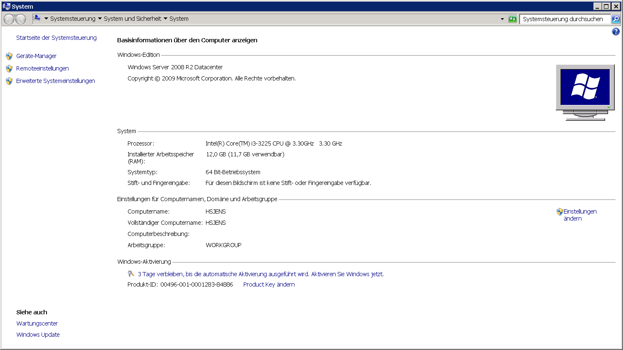This screenshot has height=350, width=623.
Task: Expand dropdown arrow after System und Sicherheit
Action: [x=165, y=19]
